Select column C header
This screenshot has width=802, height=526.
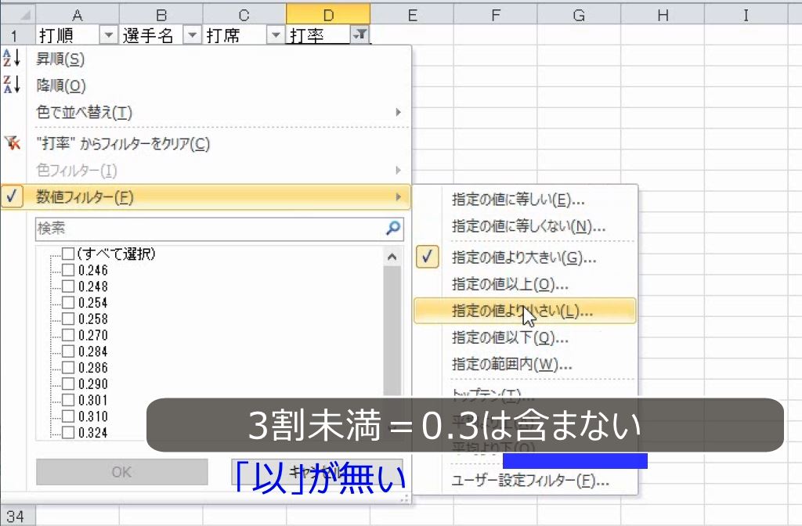[x=244, y=15]
